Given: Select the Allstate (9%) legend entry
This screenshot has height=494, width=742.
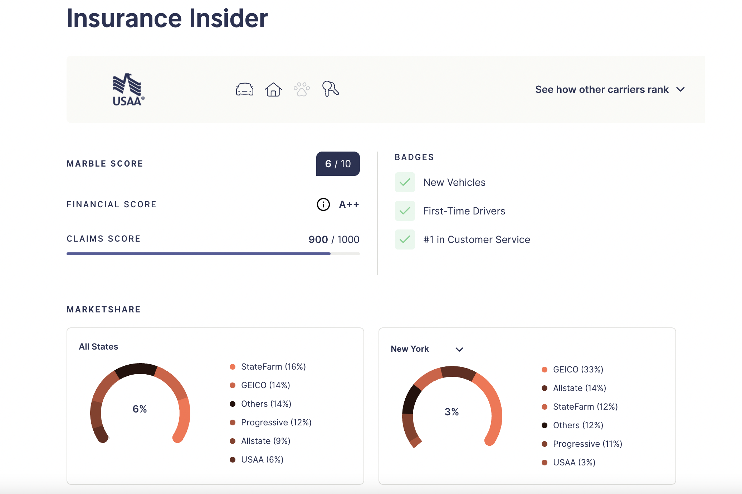Looking at the screenshot, I should (x=260, y=441).
